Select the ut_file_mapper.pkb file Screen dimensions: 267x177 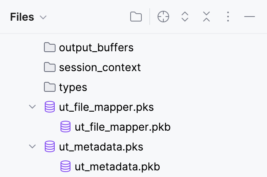[123, 127]
